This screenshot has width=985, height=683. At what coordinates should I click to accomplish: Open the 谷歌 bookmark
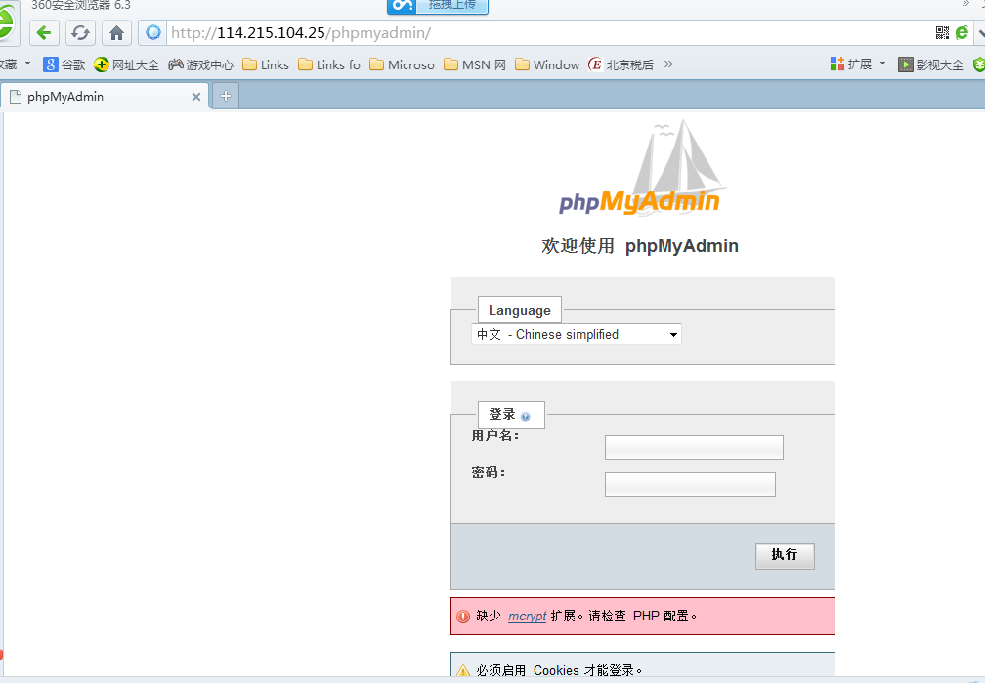tap(64, 64)
